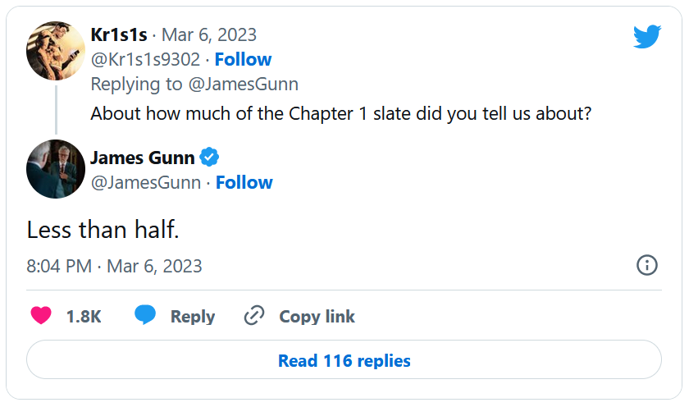The width and height of the screenshot is (689, 407).
Task: Click the copy link chain icon
Action: [x=255, y=316]
